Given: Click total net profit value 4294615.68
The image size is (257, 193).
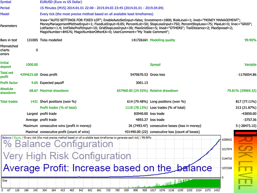Looking at the screenshot, I should (x=29, y=75).
